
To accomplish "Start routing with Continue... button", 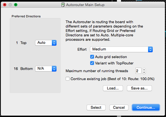I will coord(146,107).
